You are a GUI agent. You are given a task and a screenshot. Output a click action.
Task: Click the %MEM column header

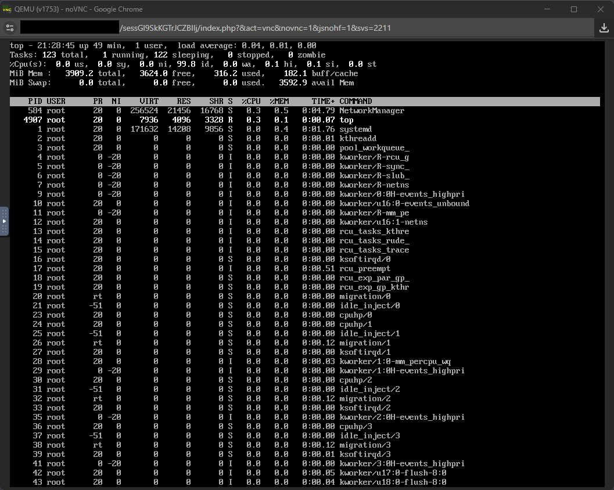click(279, 102)
